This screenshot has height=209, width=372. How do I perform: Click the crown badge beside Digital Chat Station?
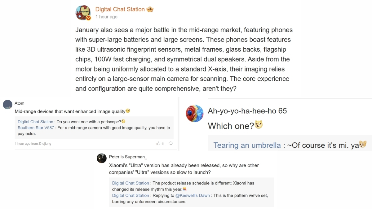(x=150, y=9)
